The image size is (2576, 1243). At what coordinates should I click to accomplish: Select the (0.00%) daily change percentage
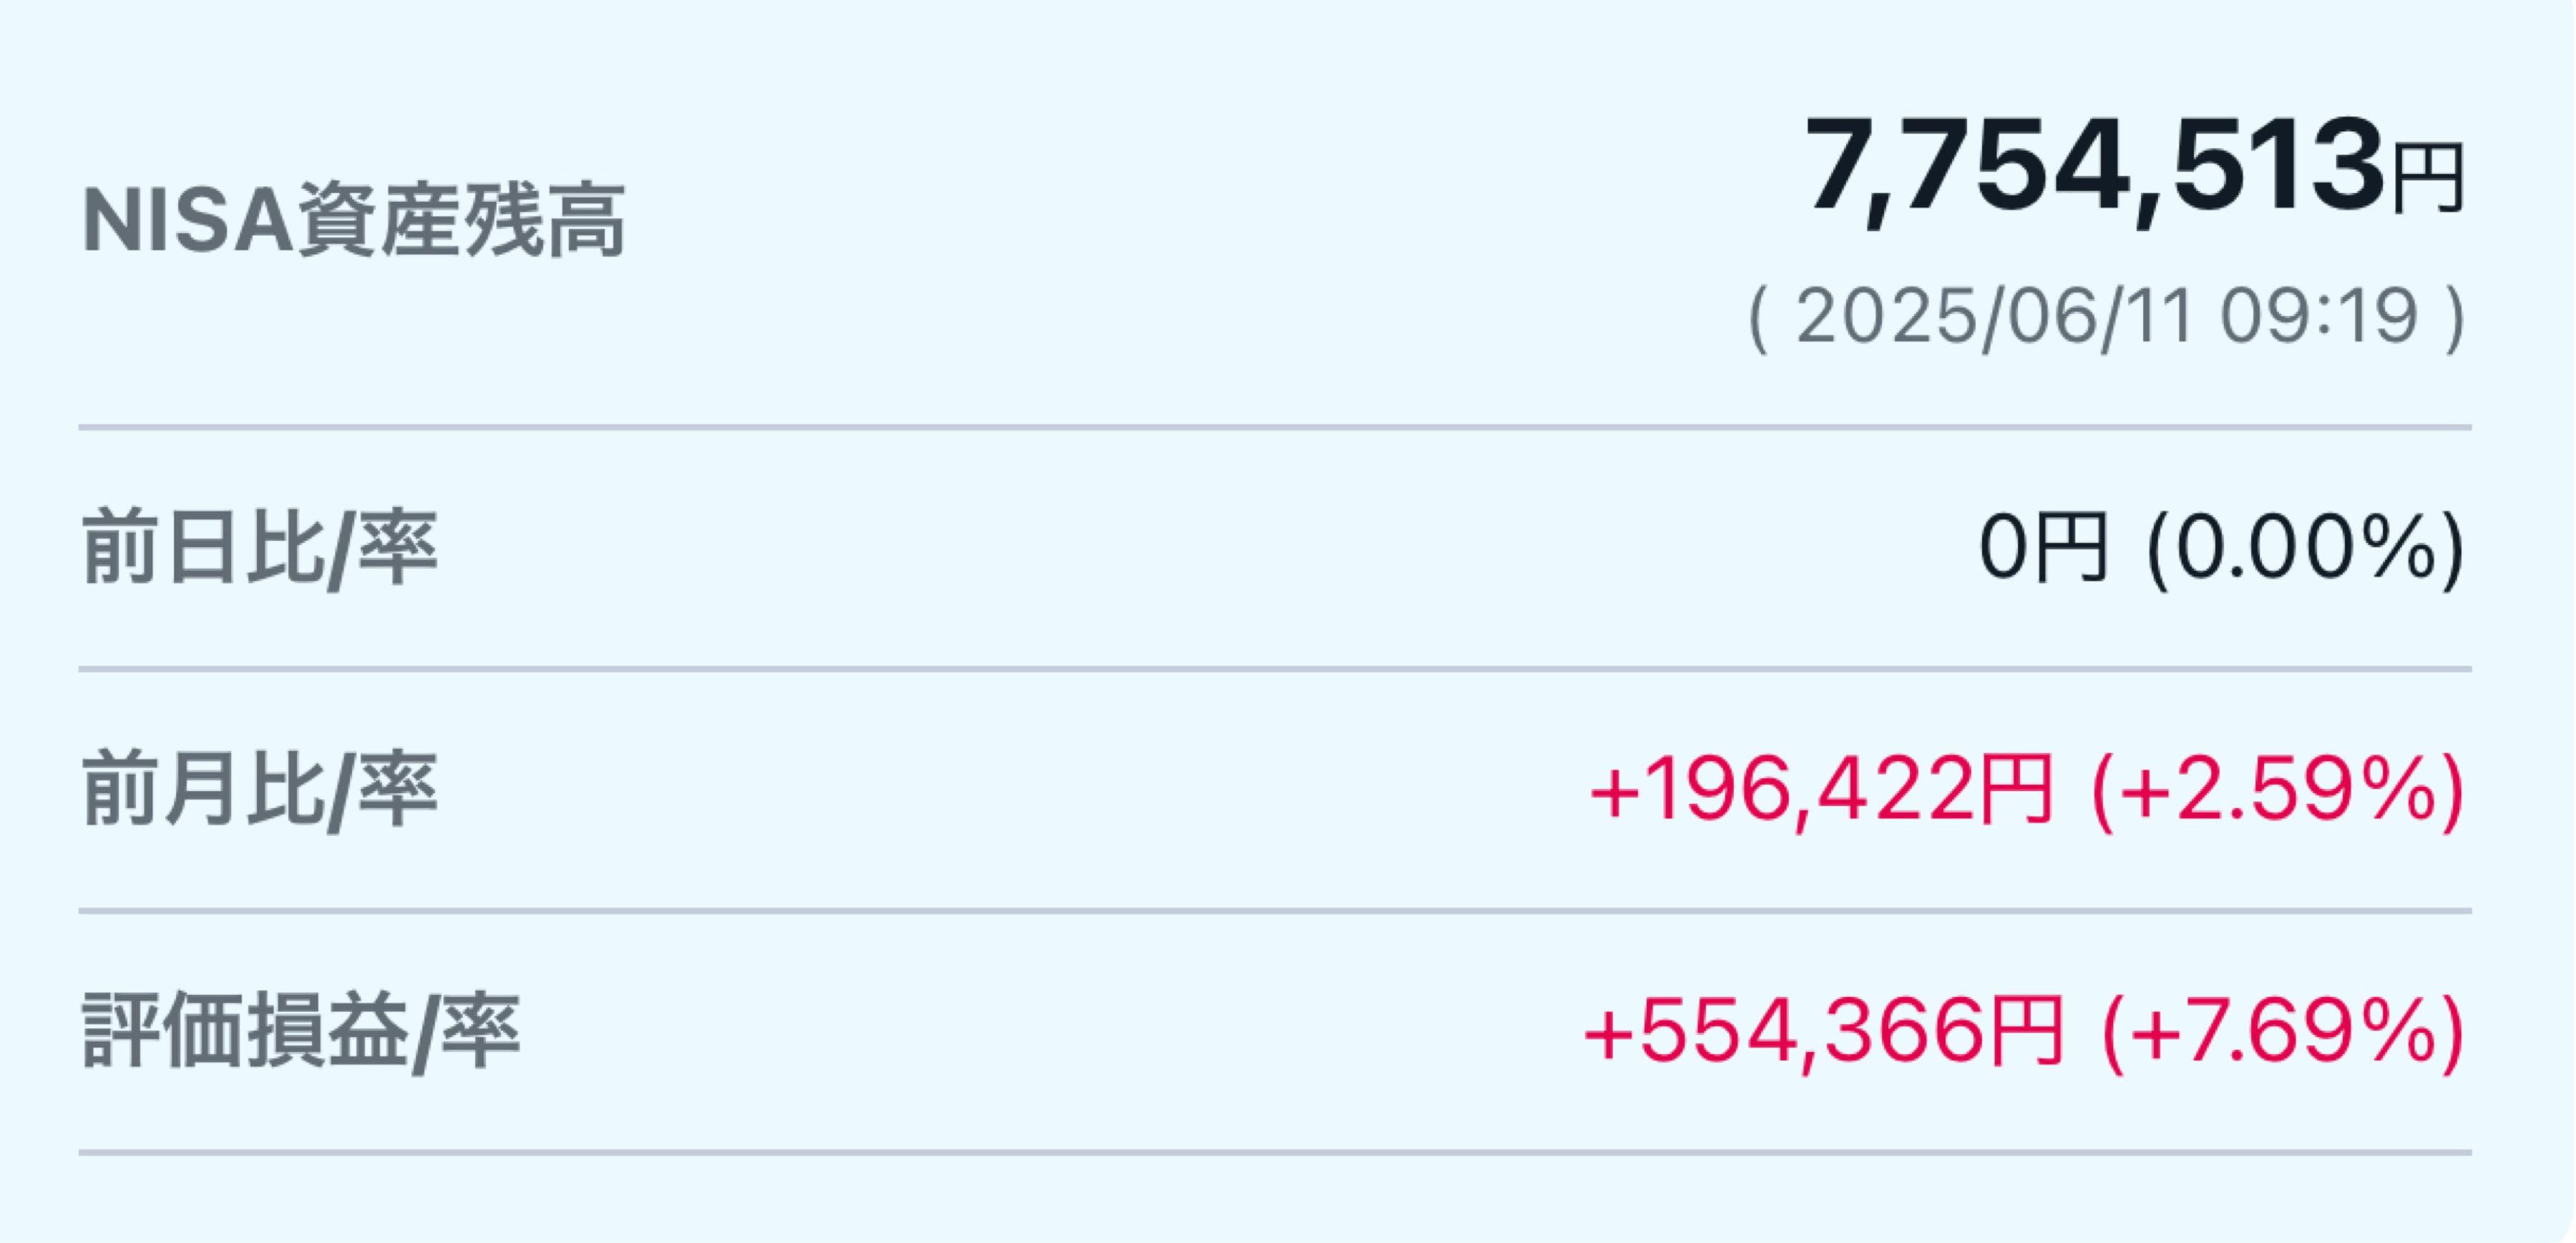2305,549
